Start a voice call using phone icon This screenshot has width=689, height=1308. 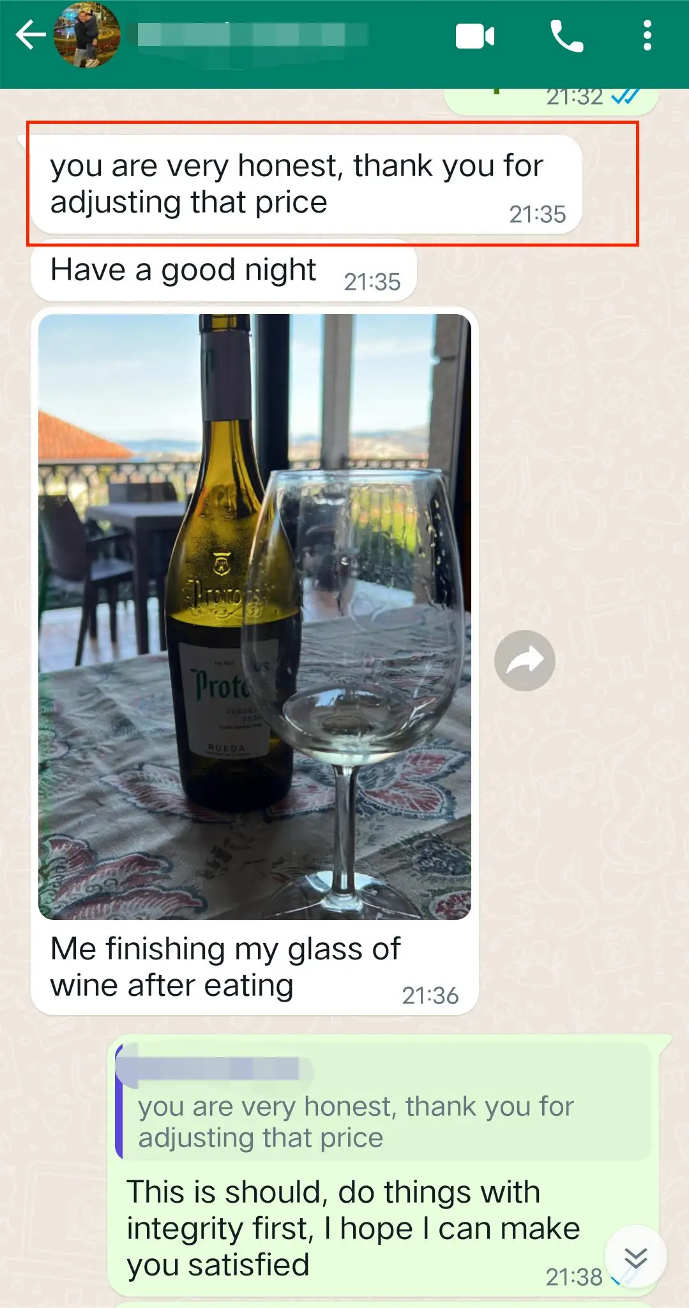pos(566,36)
